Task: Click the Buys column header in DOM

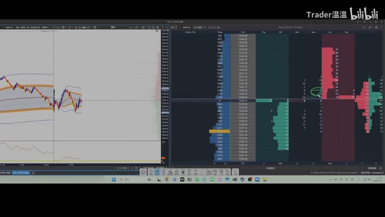Action: 313,32
